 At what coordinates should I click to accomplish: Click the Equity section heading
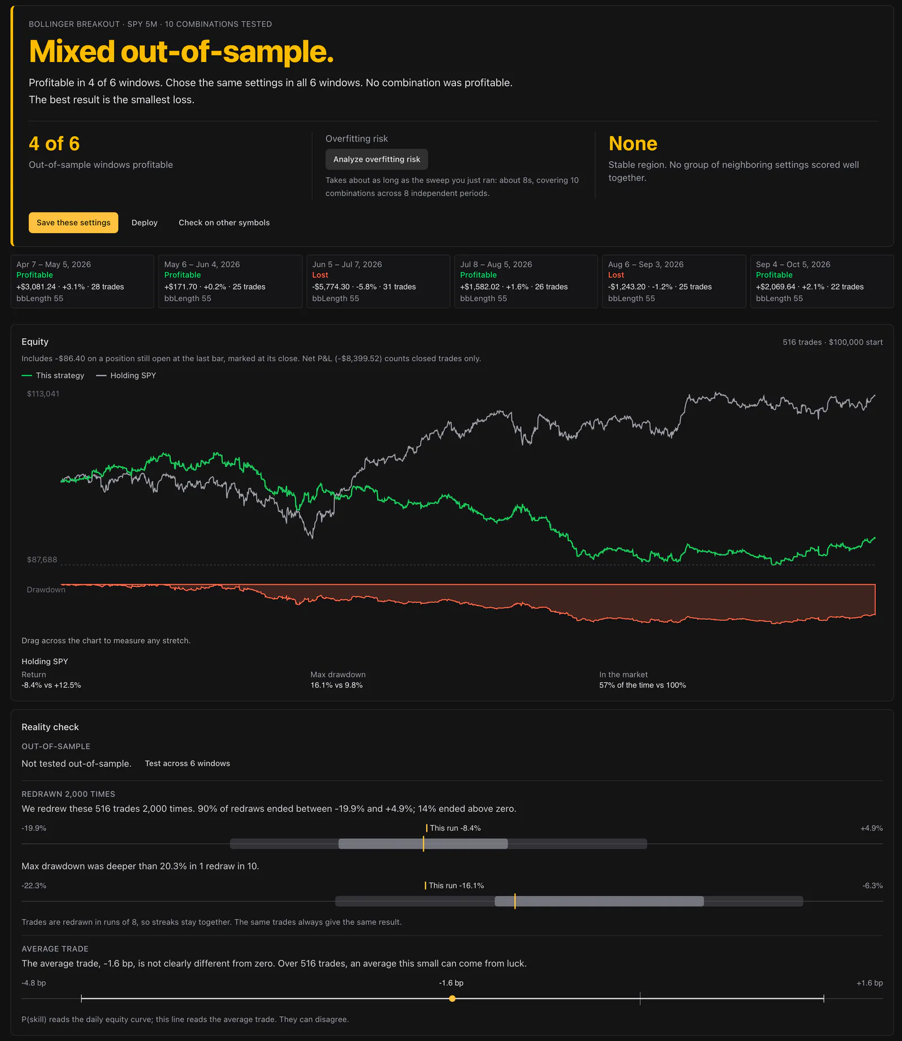35,342
